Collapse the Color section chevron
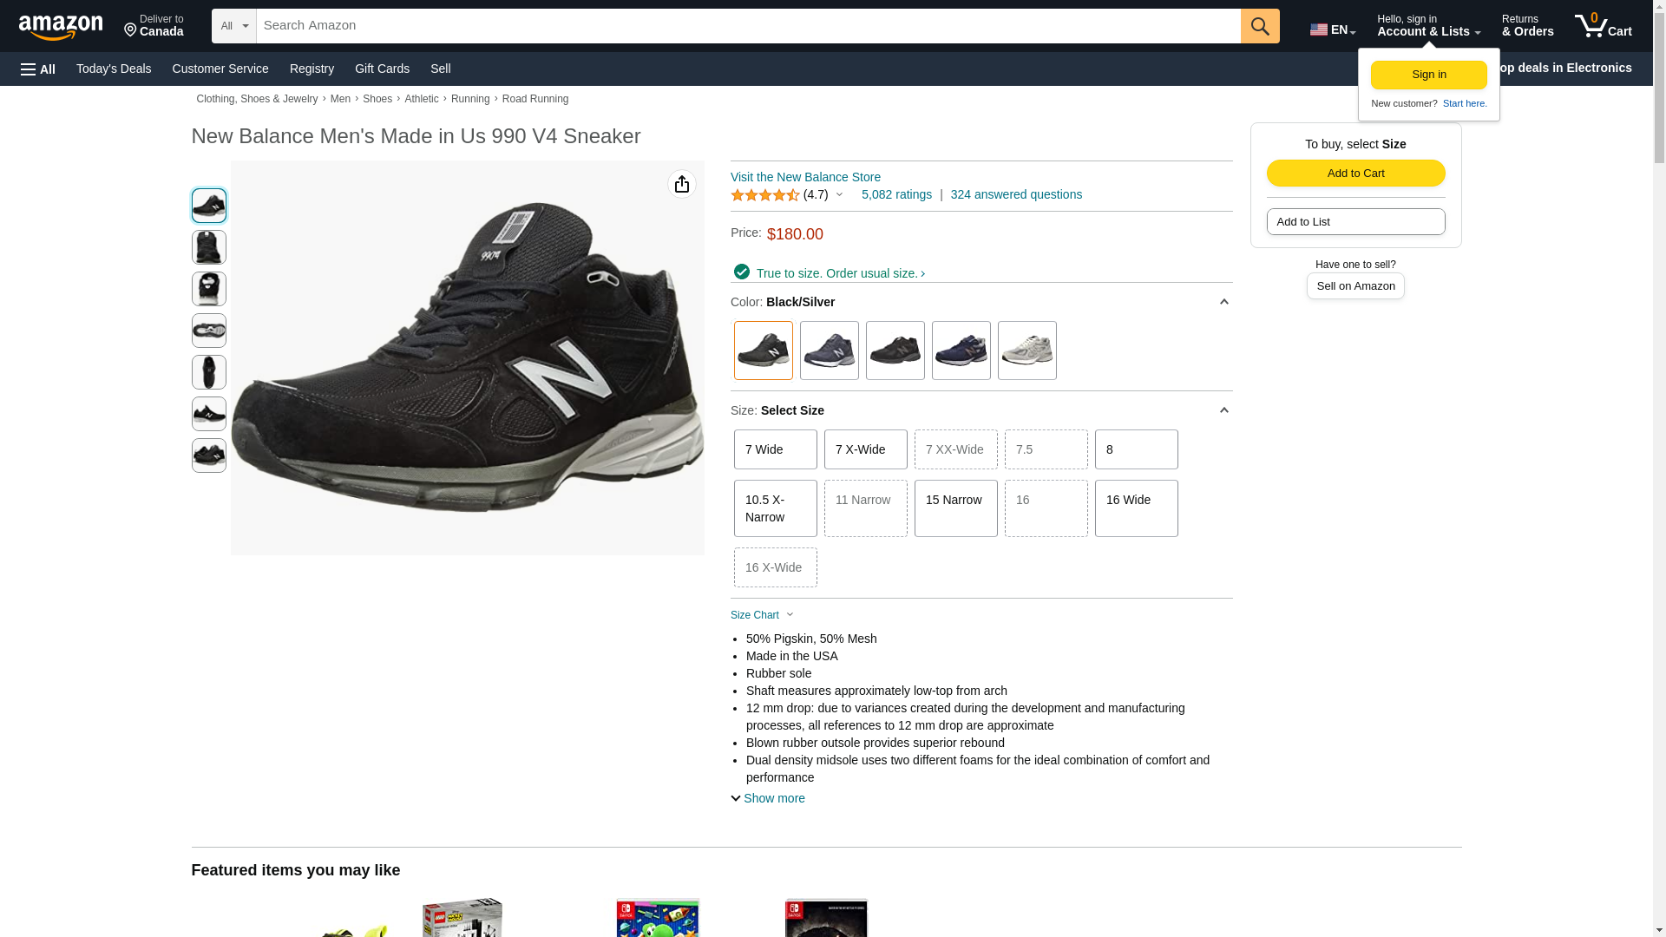The height and width of the screenshot is (937, 1666). click(x=1223, y=302)
